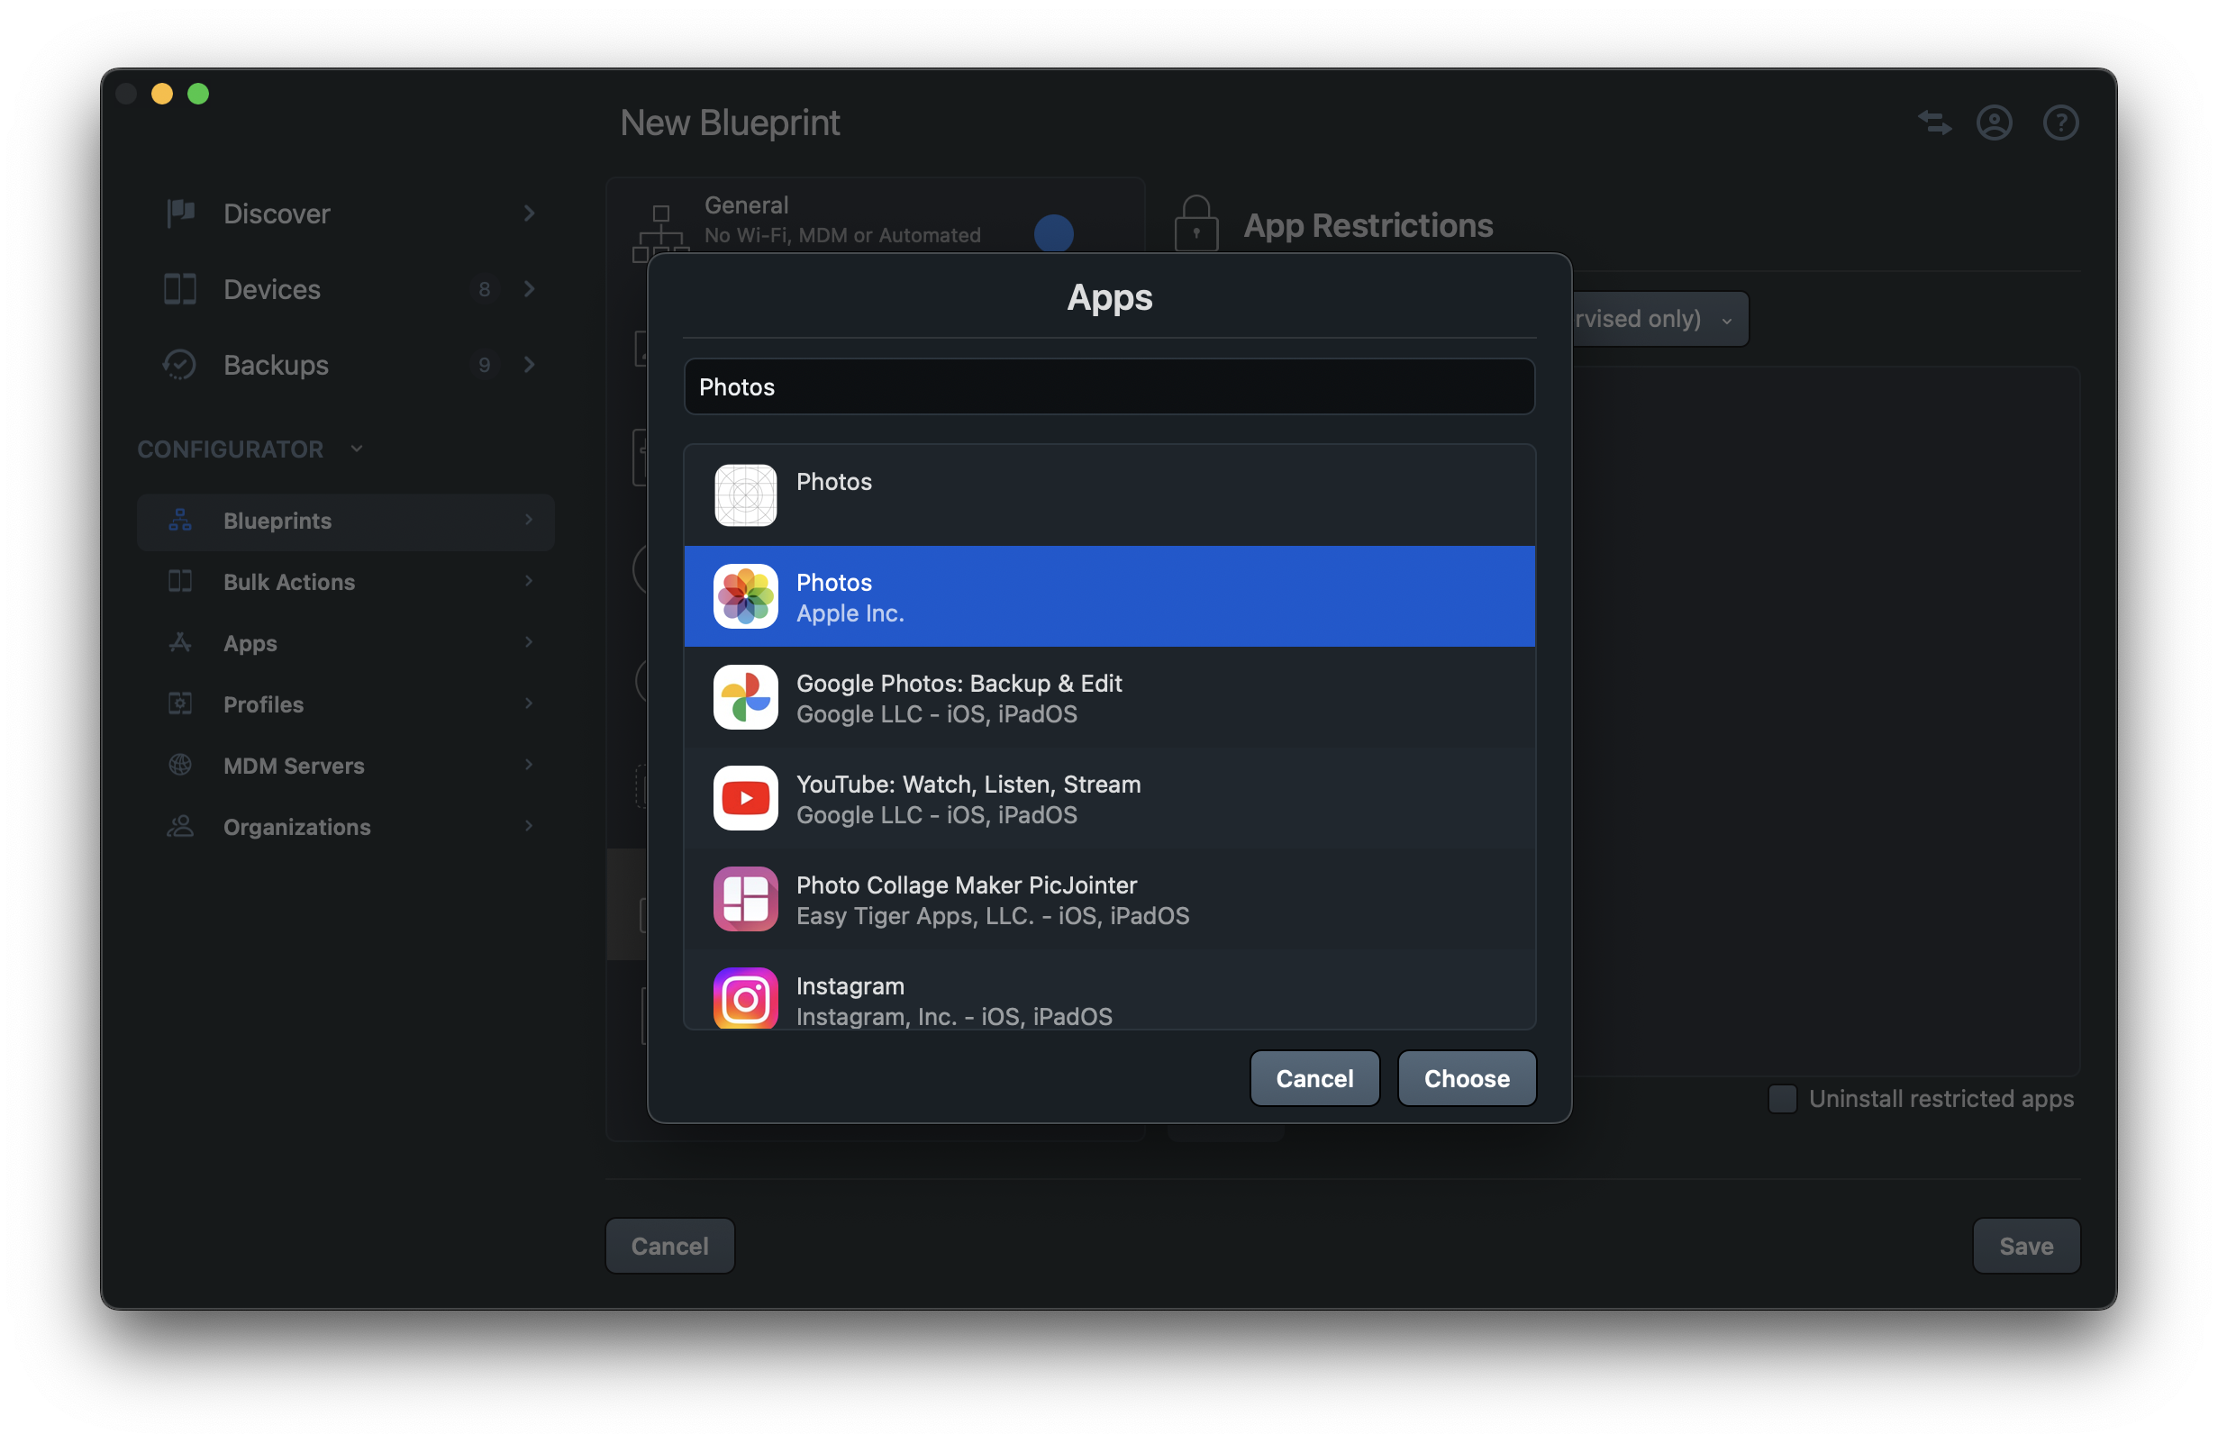Click the MDM Servers globe icon
Image resolution: width=2218 pixels, height=1443 pixels.
coord(180,765)
